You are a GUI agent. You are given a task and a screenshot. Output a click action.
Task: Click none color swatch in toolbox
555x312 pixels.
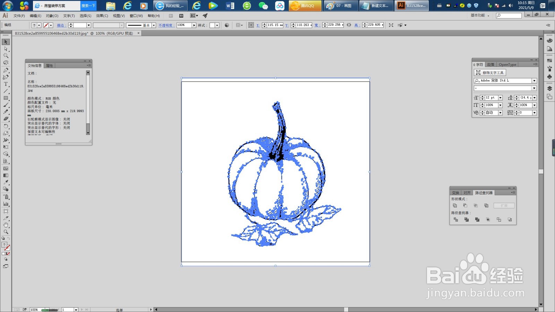9,254
